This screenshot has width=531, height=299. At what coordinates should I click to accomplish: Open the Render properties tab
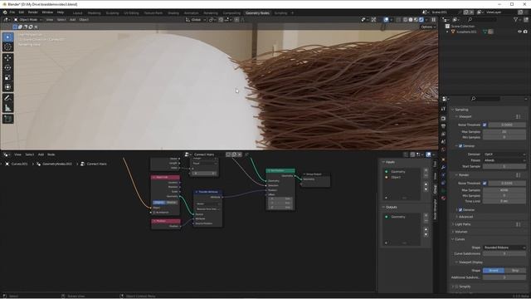(443, 118)
